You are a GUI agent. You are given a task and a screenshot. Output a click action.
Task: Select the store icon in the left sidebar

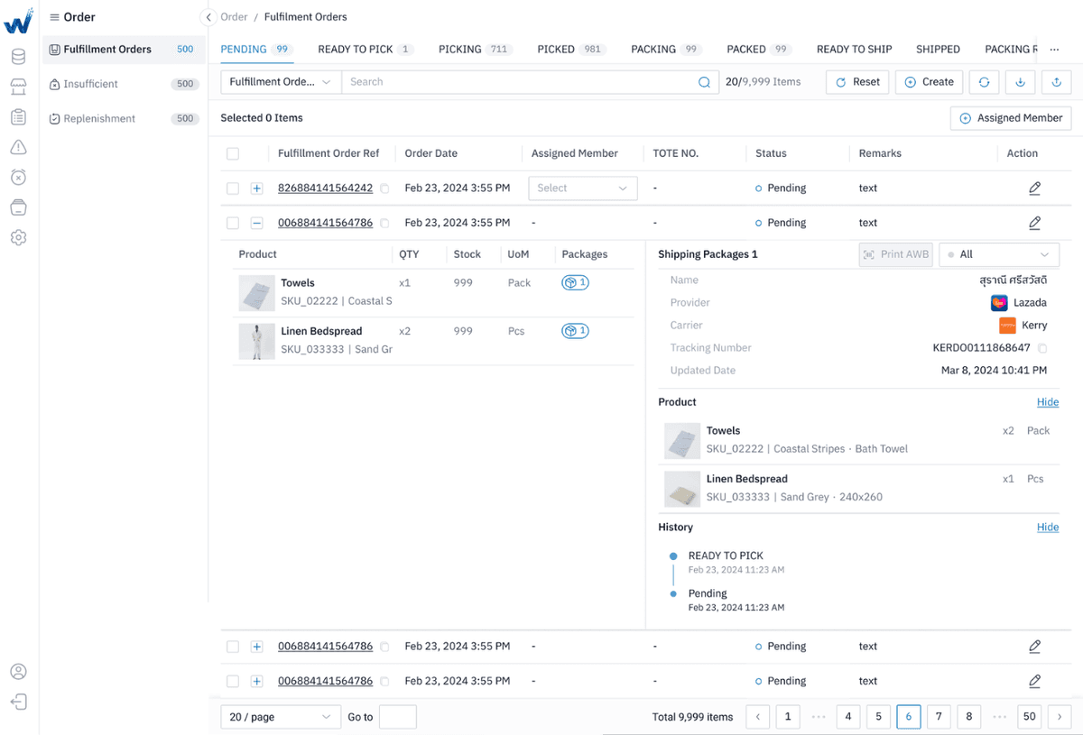[18, 87]
